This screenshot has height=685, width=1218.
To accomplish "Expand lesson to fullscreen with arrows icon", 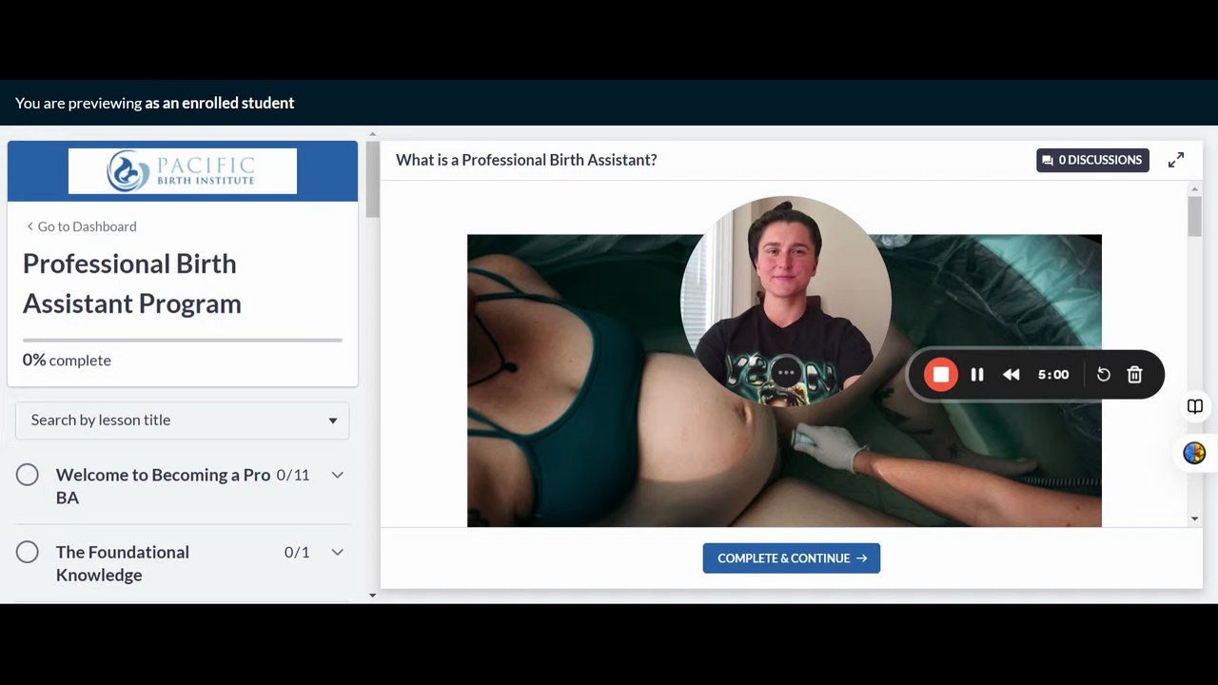I will pyautogui.click(x=1176, y=160).
